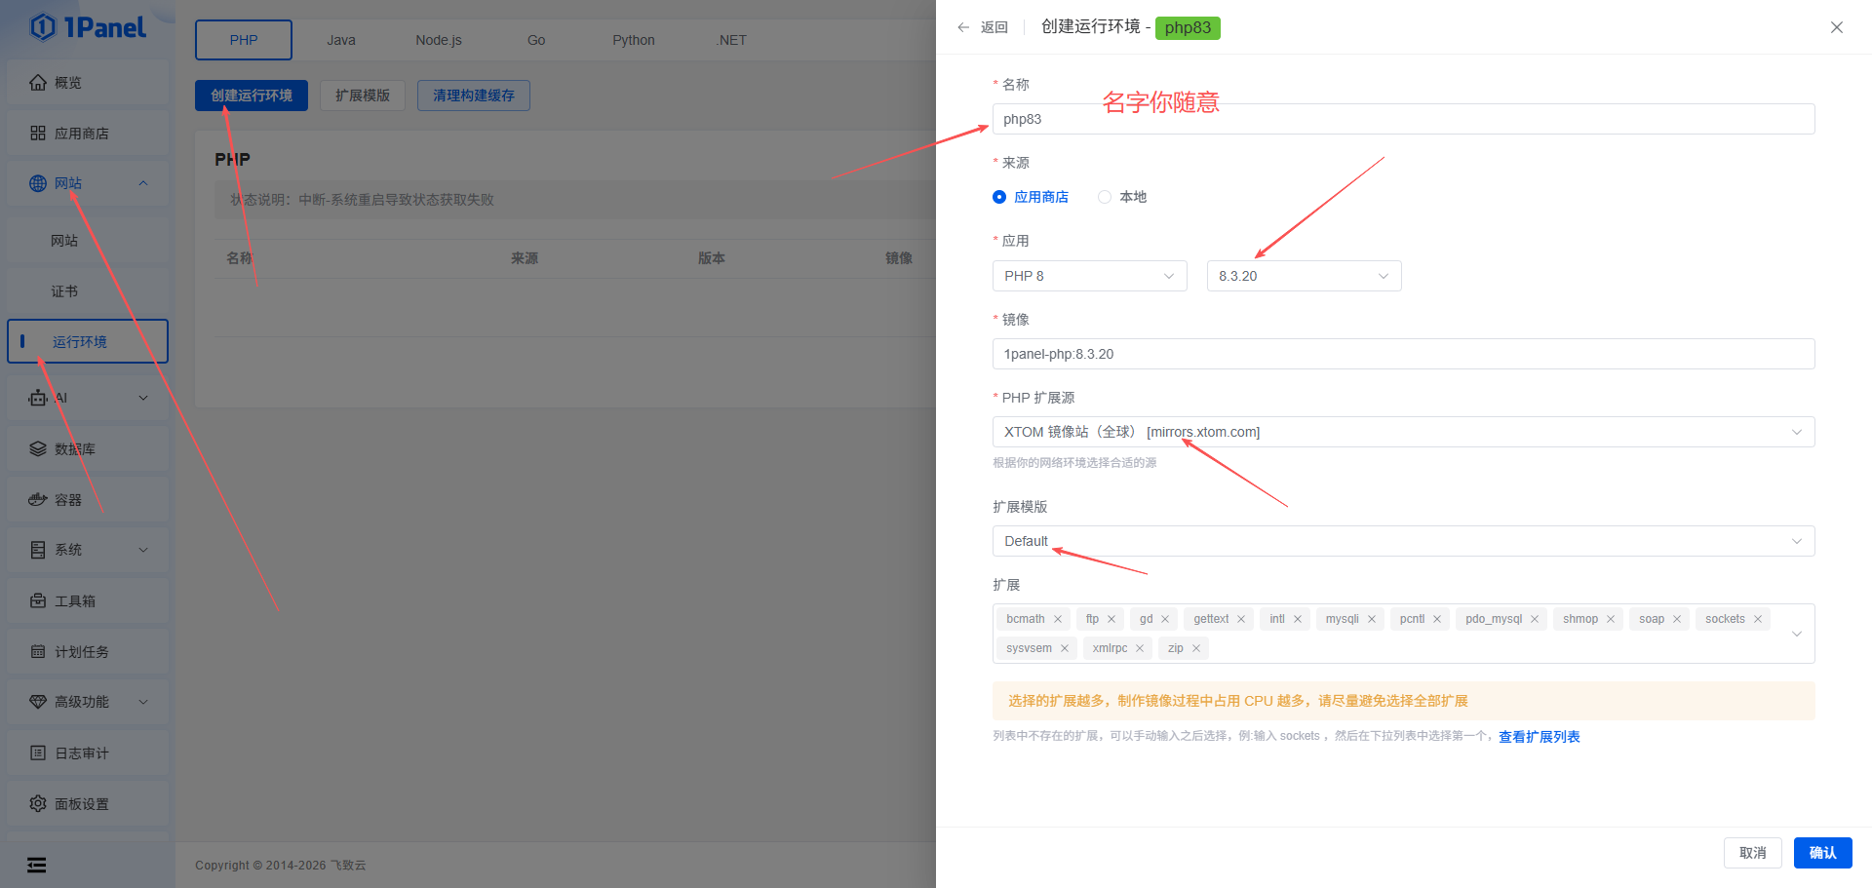This screenshot has width=1872, height=888.
Task: Open the 查看扩展列表 link
Action: click(1539, 737)
